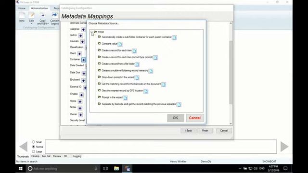Click the volume tray icon
The height and width of the screenshot is (173, 308).
[256, 169]
